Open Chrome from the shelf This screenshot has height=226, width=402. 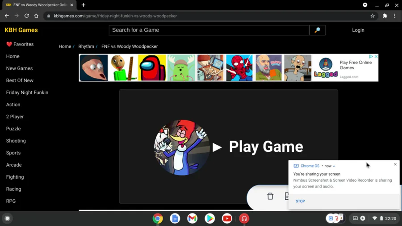click(x=158, y=218)
